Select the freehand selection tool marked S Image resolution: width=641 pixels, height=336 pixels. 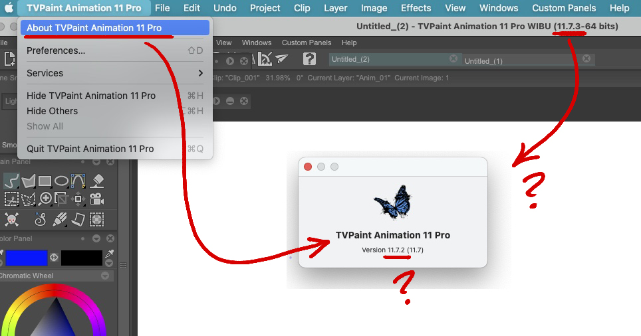click(x=28, y=199)
